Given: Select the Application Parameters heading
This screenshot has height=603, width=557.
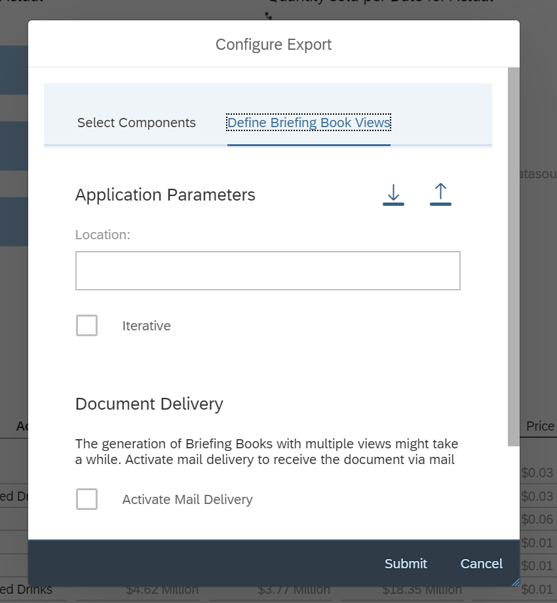Looking at the screenshot, I should (165, 195).
